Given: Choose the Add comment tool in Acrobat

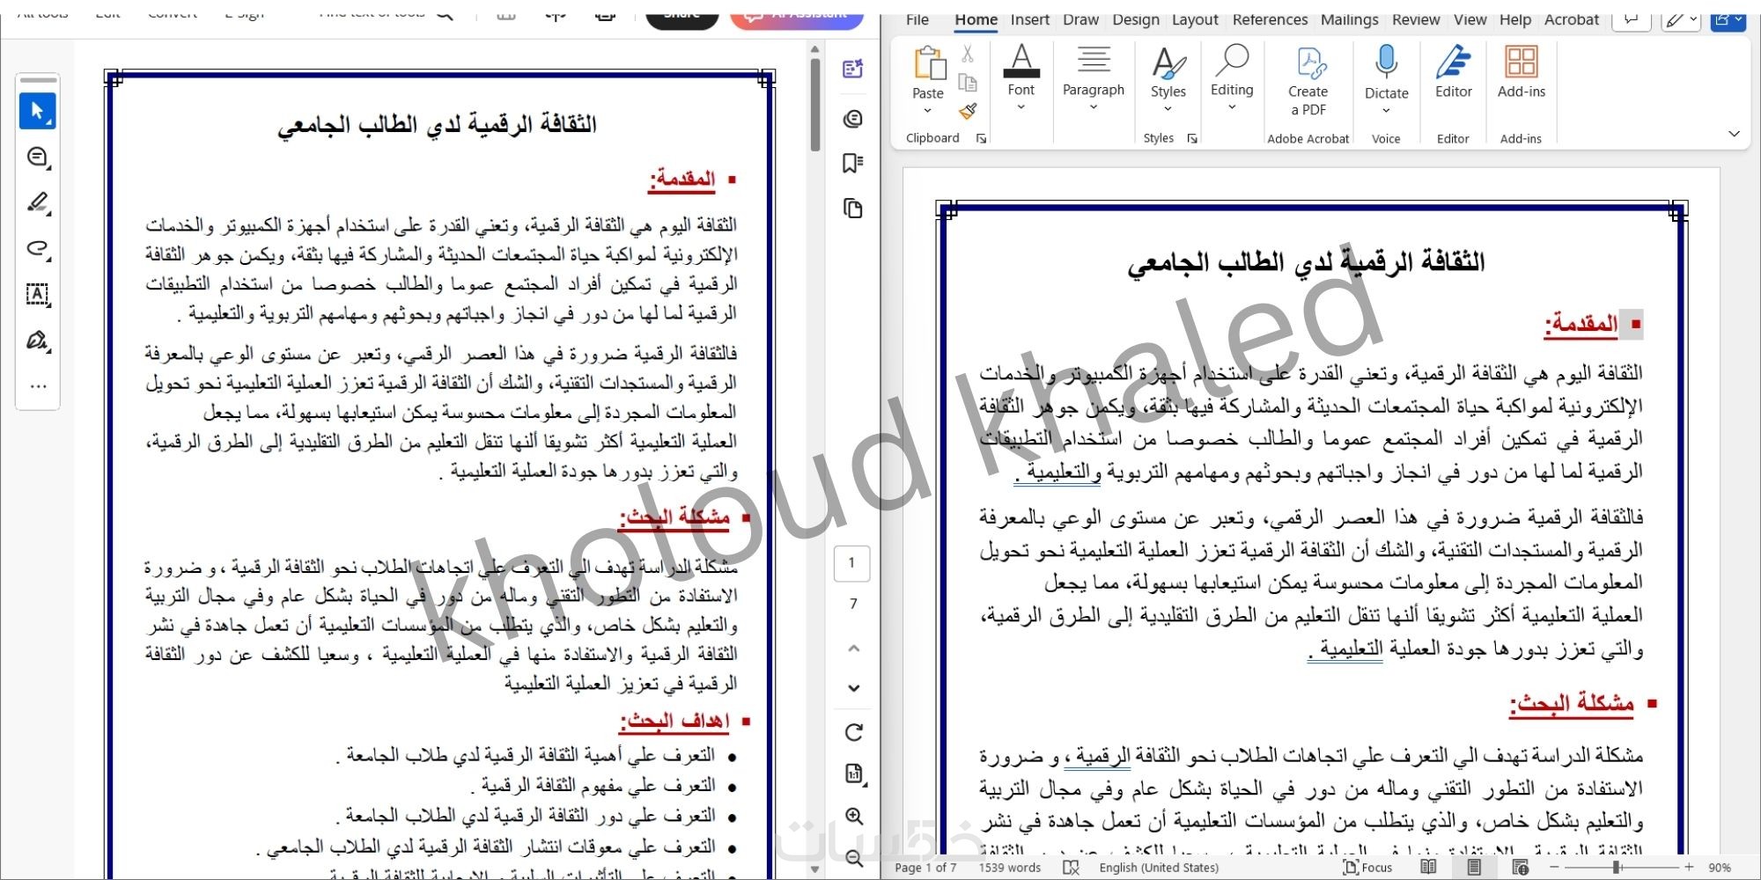Looking at the screenshot, I should pyautogui.click(x=37, y=158).
